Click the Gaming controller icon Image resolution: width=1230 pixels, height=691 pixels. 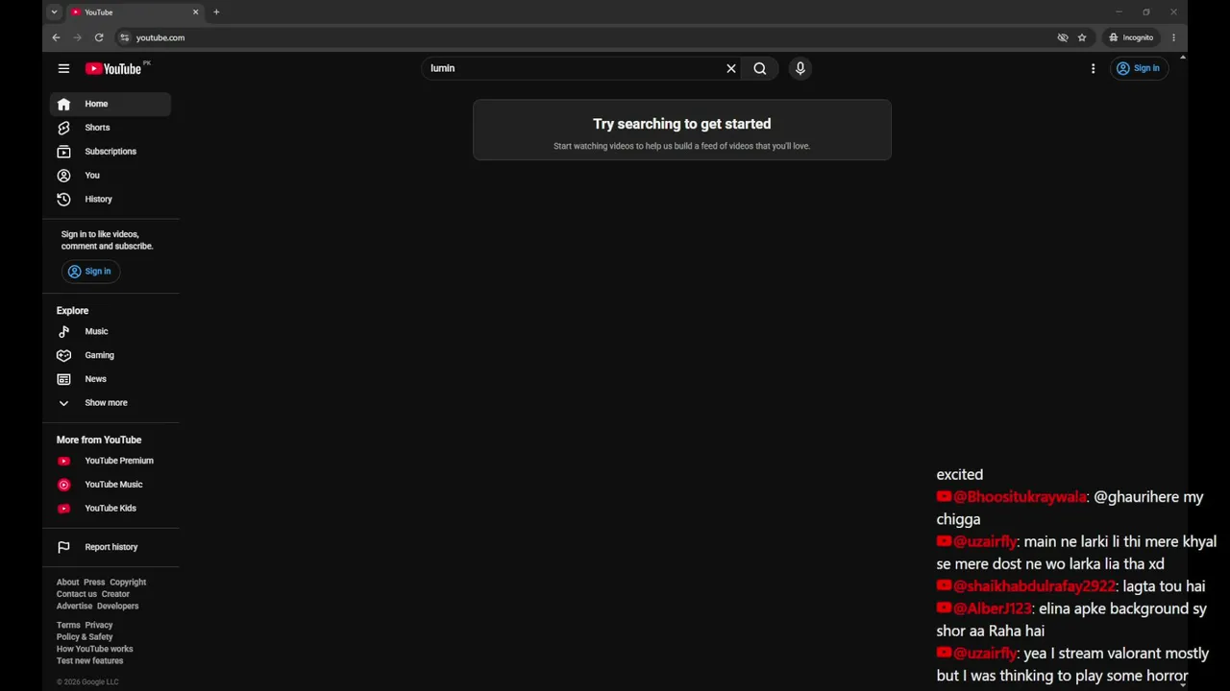tap(63, 355)
